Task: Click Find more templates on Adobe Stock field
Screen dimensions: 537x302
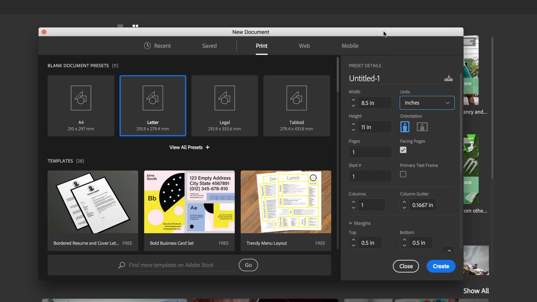Action: click(181, 265)
